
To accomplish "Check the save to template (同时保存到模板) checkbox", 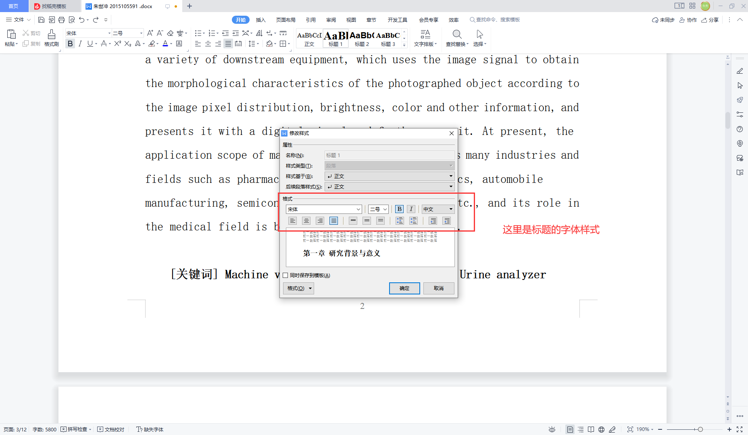I will (x=285, y=275).
